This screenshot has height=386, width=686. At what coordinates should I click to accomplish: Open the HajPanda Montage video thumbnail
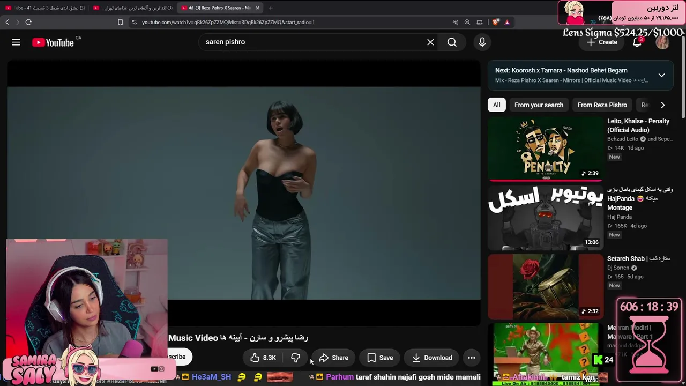pyautogui.click(x=546, y=218)
